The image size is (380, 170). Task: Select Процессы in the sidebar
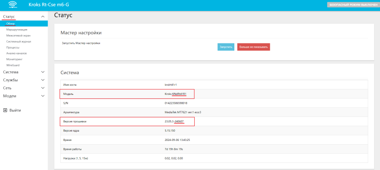13,48
